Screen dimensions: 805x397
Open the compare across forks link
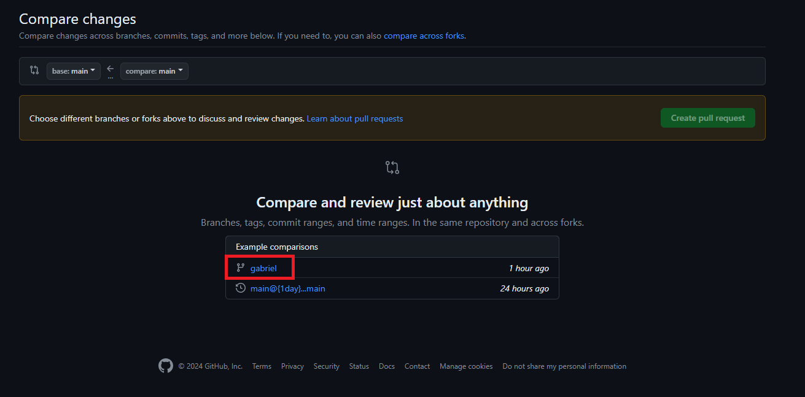(424, 36)
